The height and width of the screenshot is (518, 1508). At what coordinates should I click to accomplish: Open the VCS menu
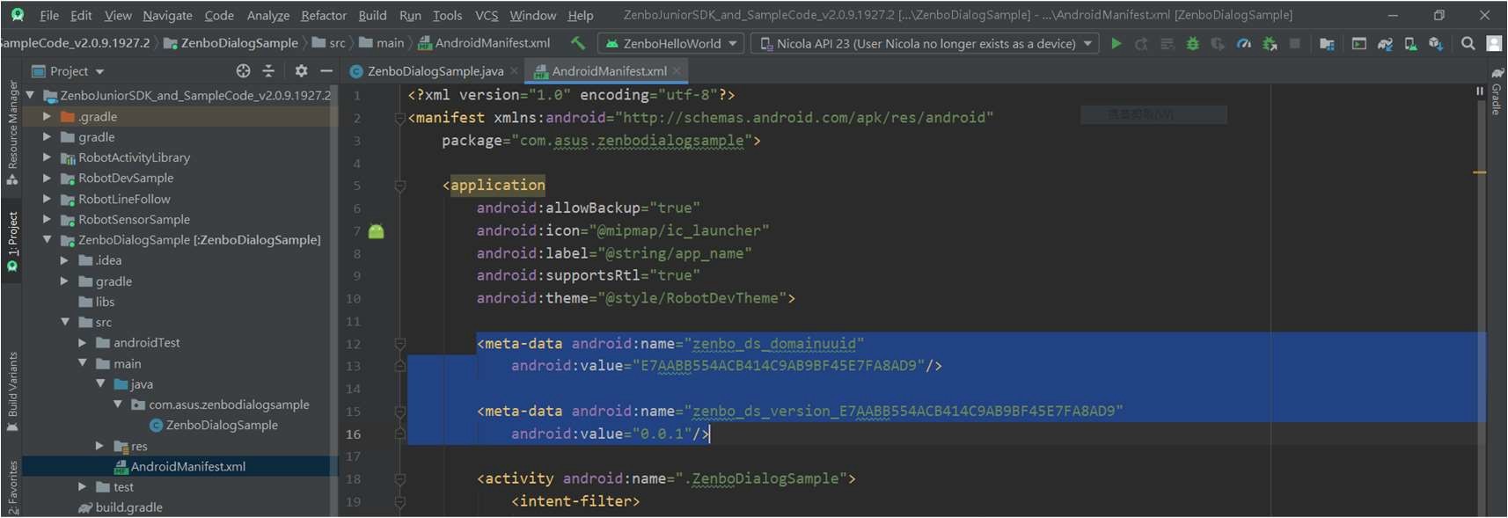tap(487, 15)
